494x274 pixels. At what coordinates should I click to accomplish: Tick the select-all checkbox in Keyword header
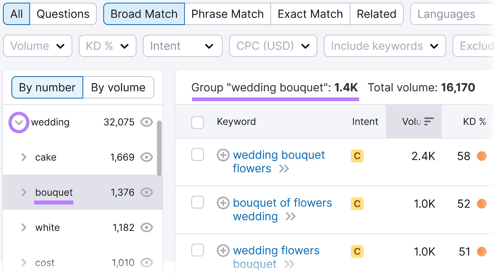198,122
